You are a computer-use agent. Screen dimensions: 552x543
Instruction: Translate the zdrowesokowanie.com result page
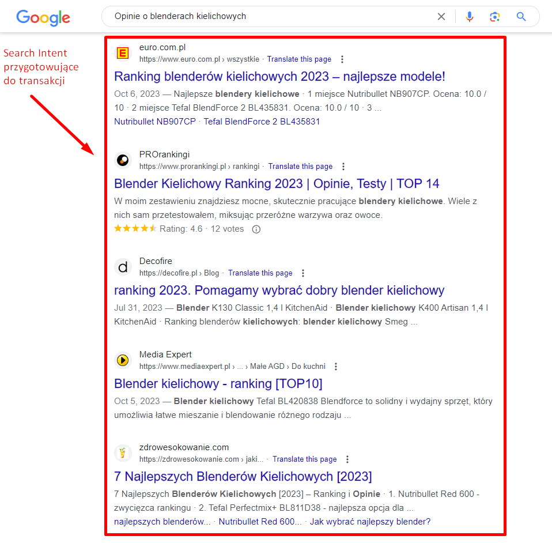coord(304,459)
